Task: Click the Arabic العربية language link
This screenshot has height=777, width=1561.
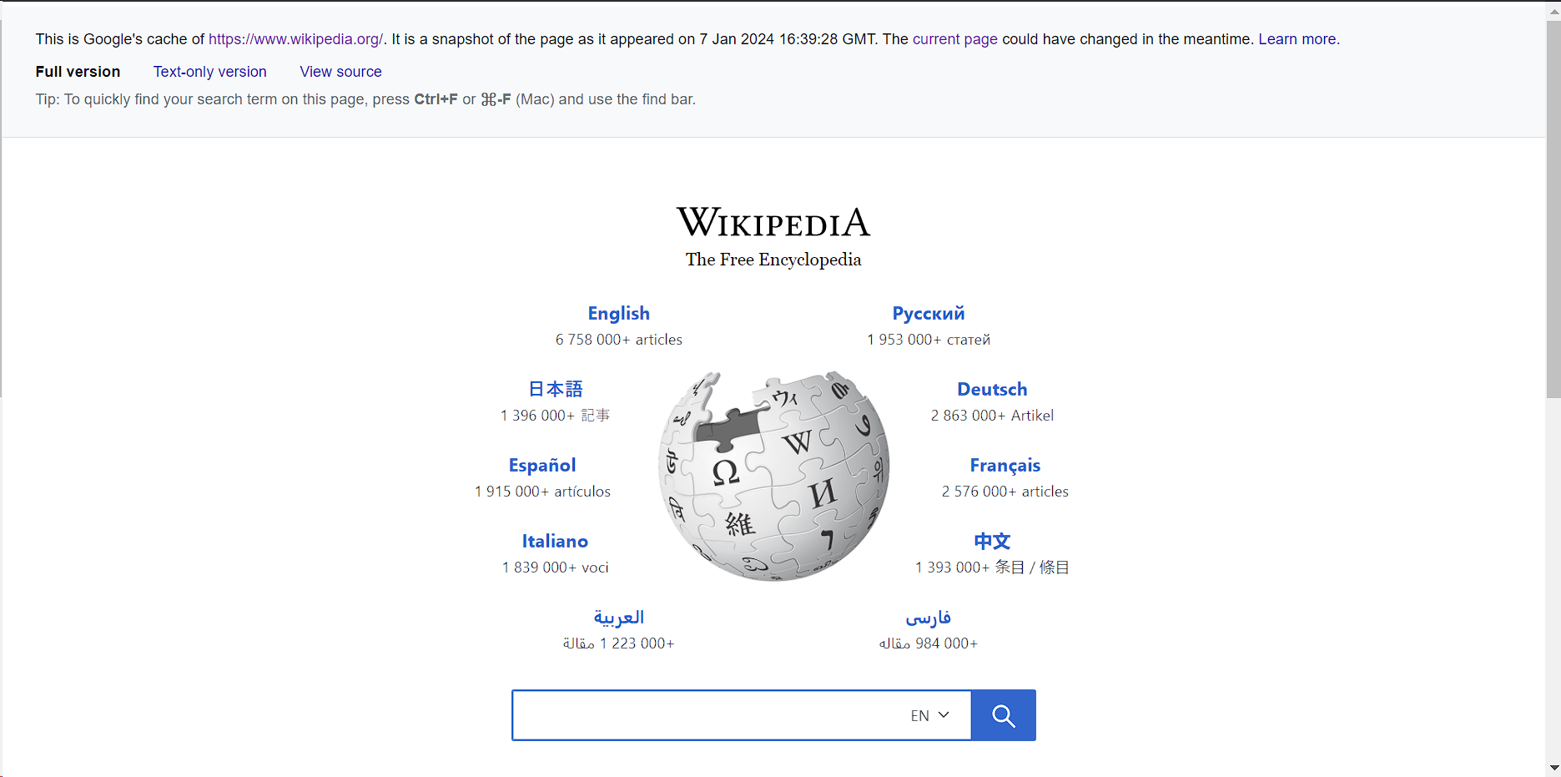Action: (618, 617)
